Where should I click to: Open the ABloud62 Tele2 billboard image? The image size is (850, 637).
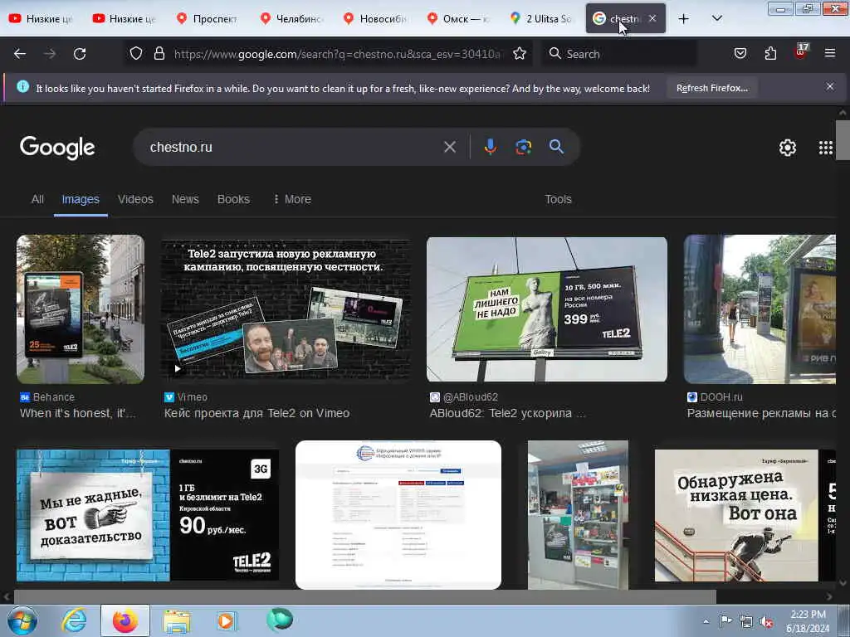546,309
